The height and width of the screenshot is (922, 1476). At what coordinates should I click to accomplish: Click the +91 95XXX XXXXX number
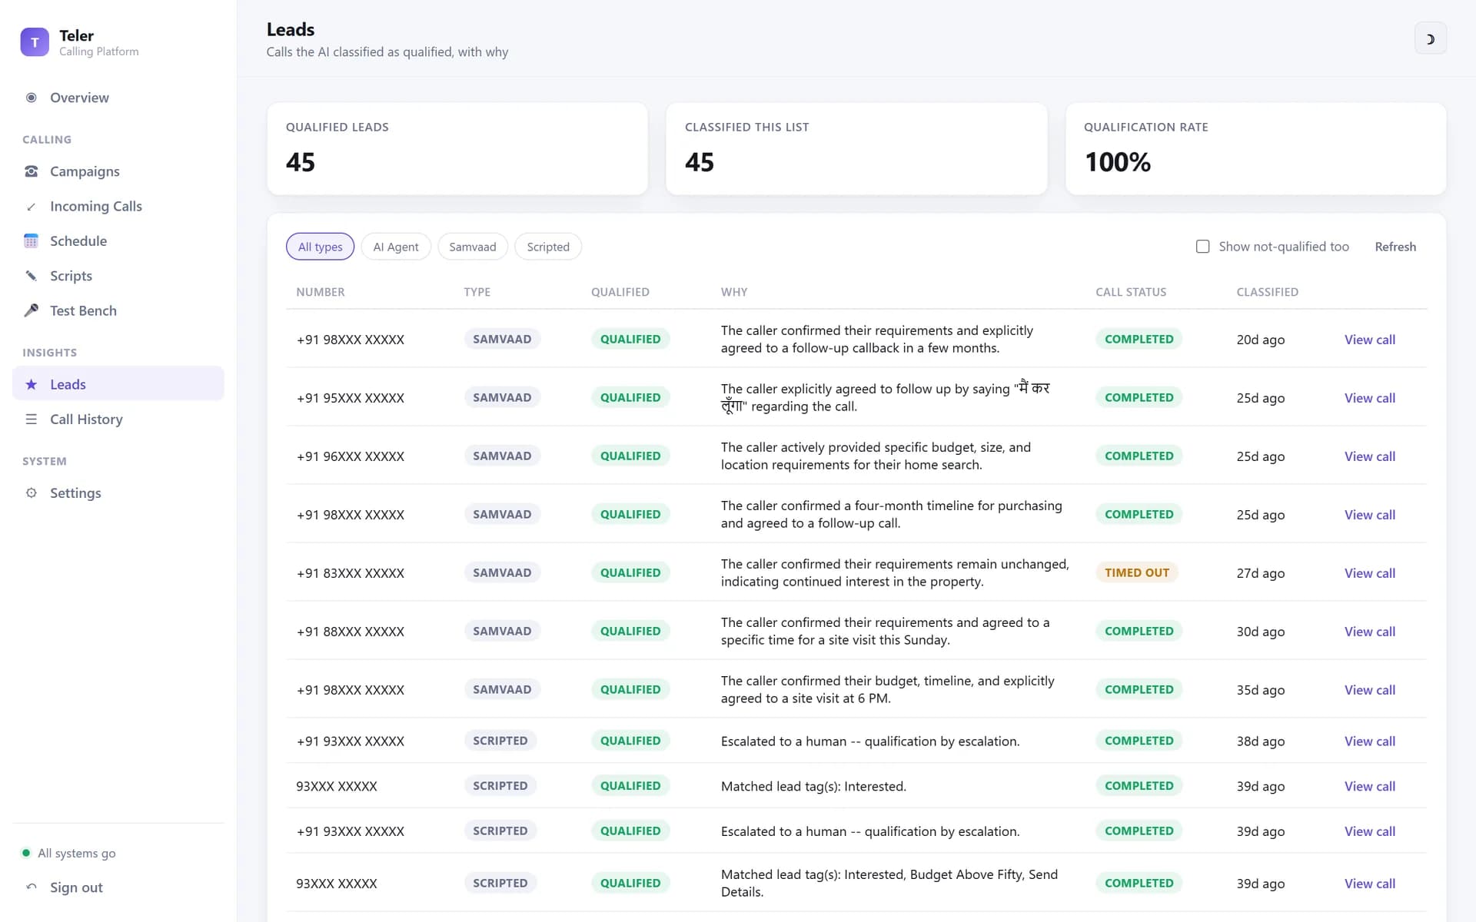[351, 398]
